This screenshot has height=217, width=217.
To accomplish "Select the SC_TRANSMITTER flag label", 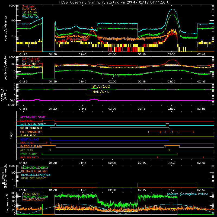I will pos(31,132).
